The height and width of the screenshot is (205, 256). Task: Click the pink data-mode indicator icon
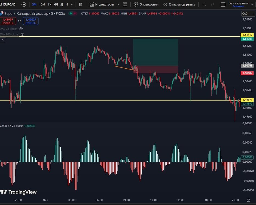75,13
